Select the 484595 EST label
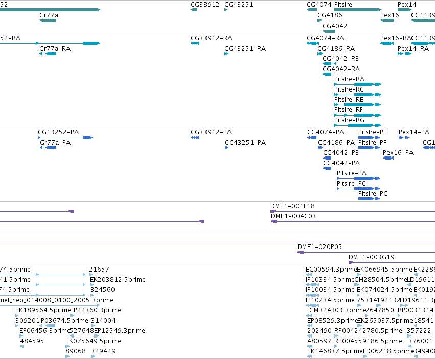Image resolution: width=435 pixels, height=359 pixels. pos(32,341)
